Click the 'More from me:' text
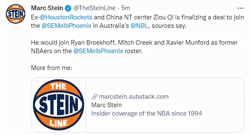The width and height of the screenshot is (251, 135). tap(51, 68)
